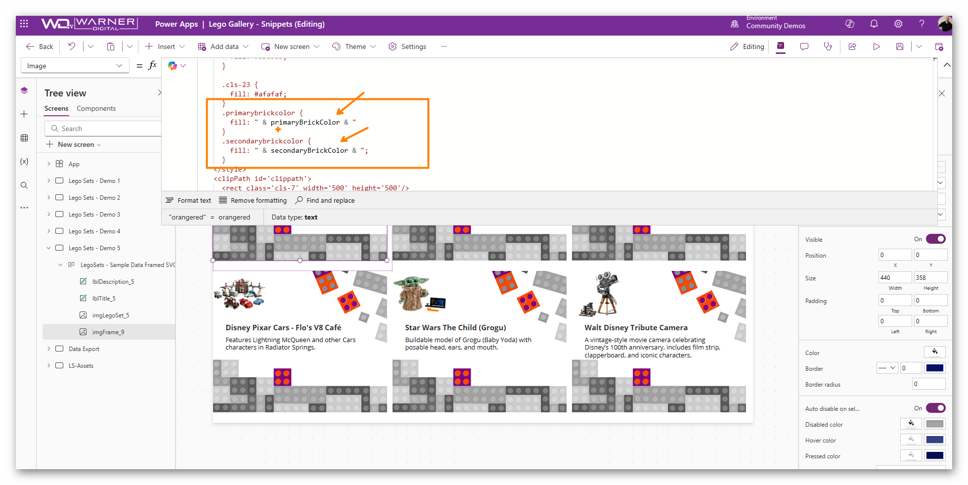Open Settings from the toolbar
The width and height of the screenshot is (968, 485).
(x=407, y=46)
